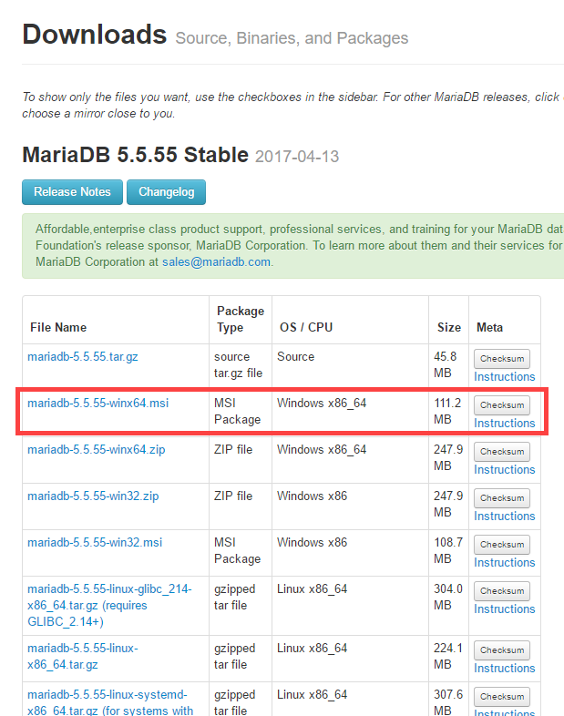The width and height of the screenshot is (564, 716).
Task: Open Instructions for the win32.zip row
Action: tap(504, 517)
